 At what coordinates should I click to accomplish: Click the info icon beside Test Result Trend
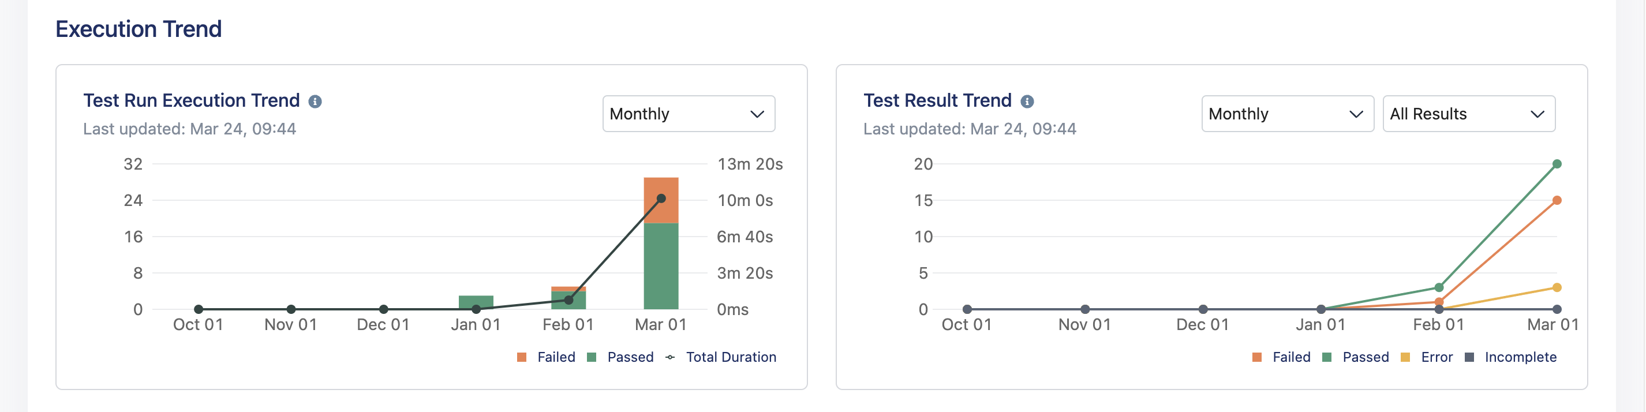1027,100
